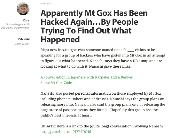
Task: Follow the pastebin.com/N7B5DC4d link
Action: coord(66,132)
